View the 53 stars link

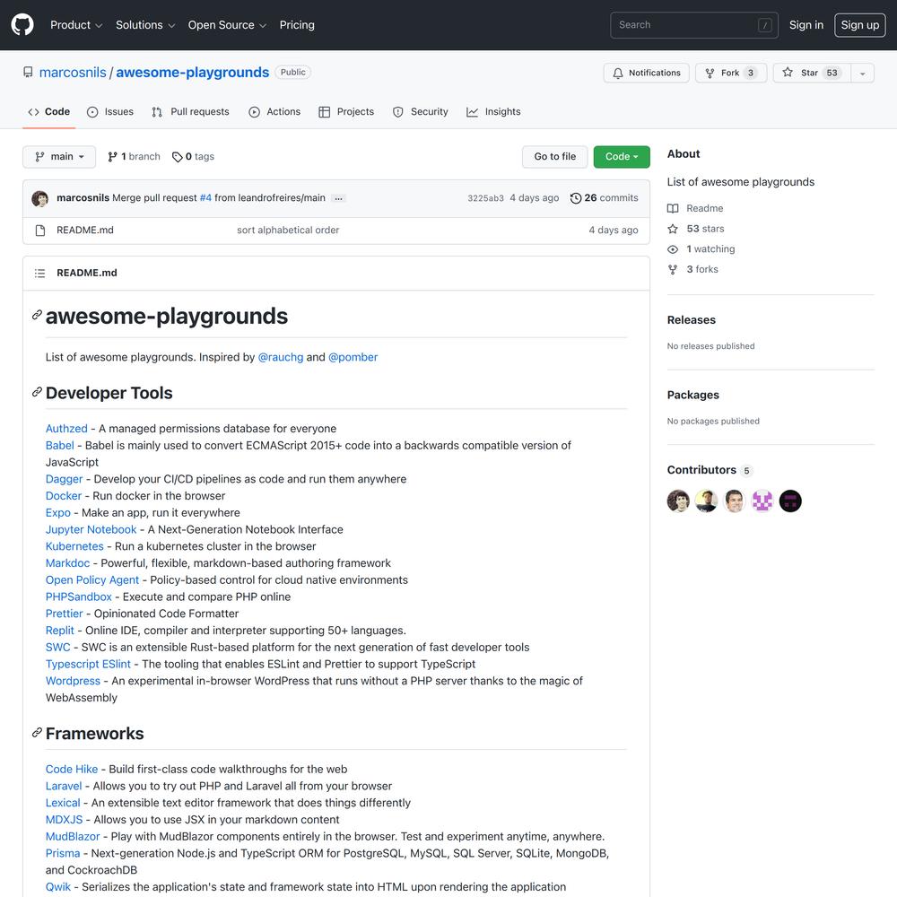(696, 229)
